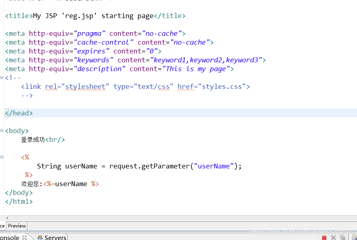Collapse the JSP scriptlet fold marker
Image resolution: width=357 pixels, height=240 pixels.
(x=2, y=157)
